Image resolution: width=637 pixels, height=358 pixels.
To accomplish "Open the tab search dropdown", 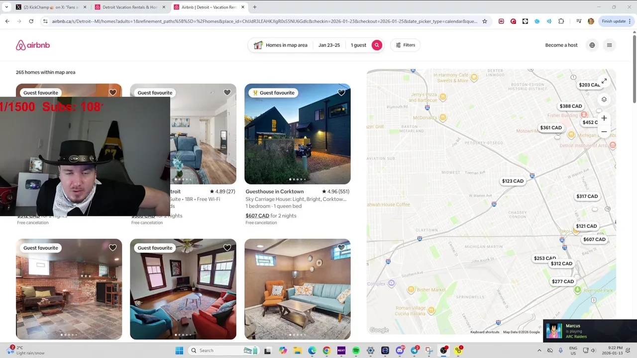I will [x=6, y=7].
